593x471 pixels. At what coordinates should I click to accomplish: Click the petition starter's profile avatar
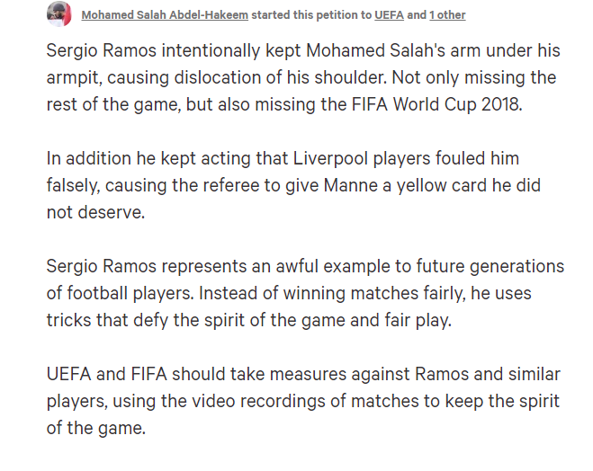tap(59, 14)
